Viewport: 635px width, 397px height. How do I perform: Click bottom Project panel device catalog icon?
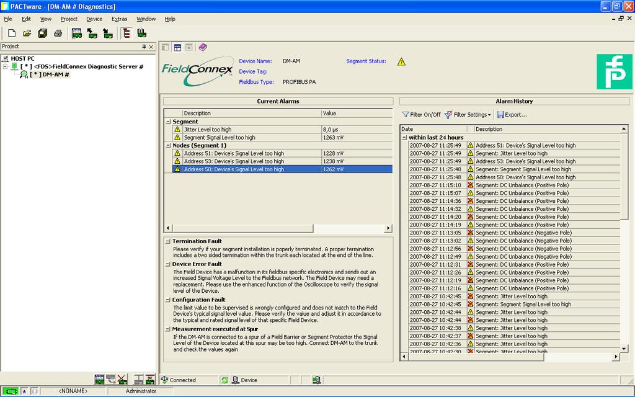[99, 380]
